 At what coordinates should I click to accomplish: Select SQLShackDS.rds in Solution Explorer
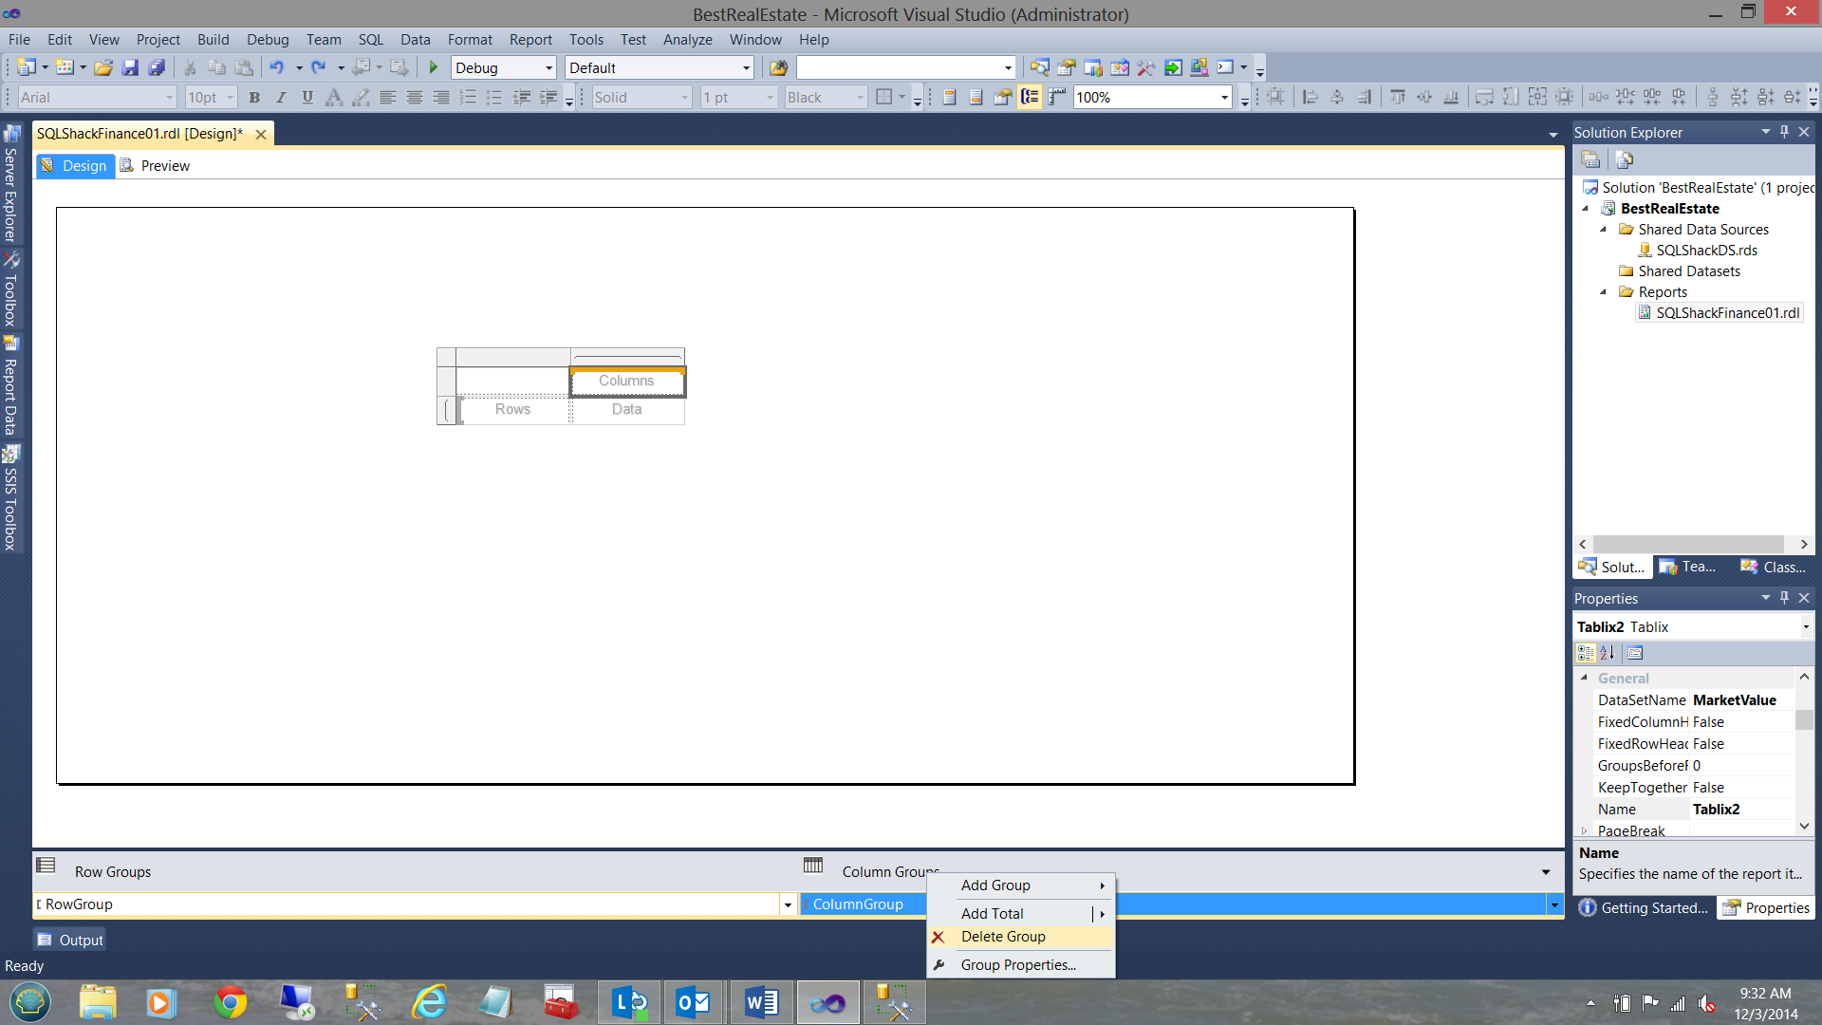[1706, 251]
